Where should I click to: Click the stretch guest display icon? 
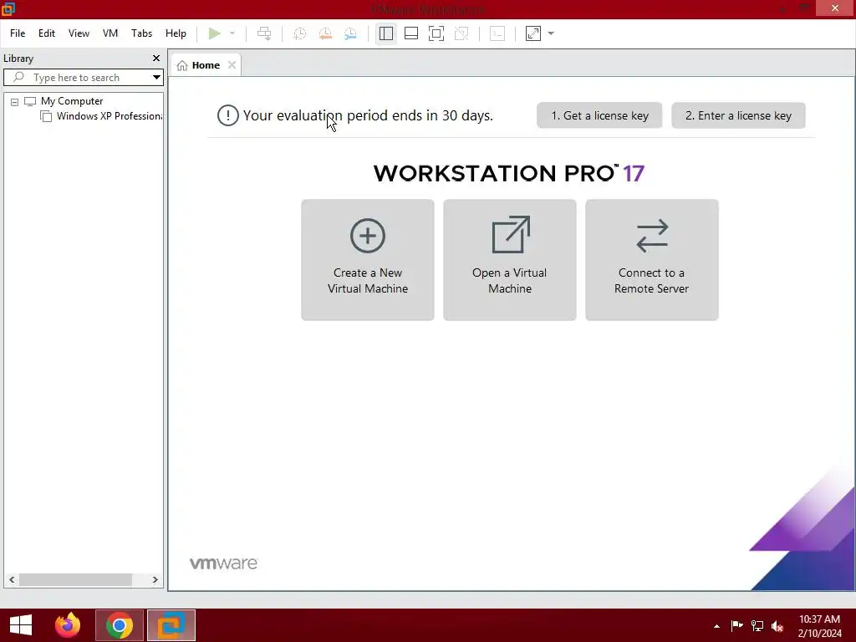533,33
